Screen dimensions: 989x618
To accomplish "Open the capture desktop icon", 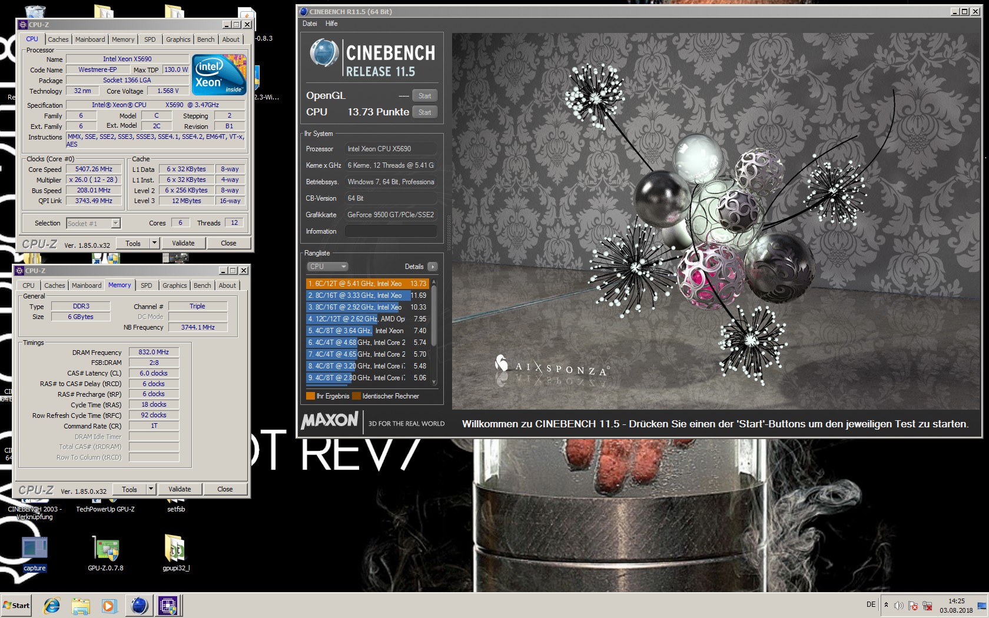I will click(x=34, y=554).
